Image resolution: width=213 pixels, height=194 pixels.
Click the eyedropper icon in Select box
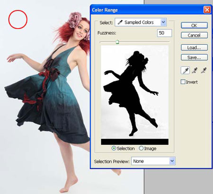[x=120, y=22]
